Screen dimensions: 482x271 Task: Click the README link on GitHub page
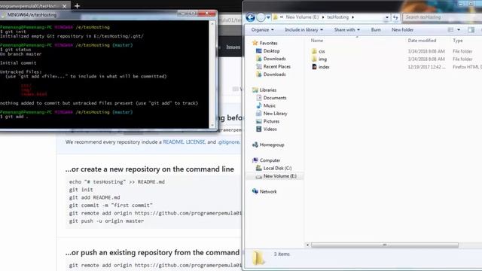coord(173,142)
